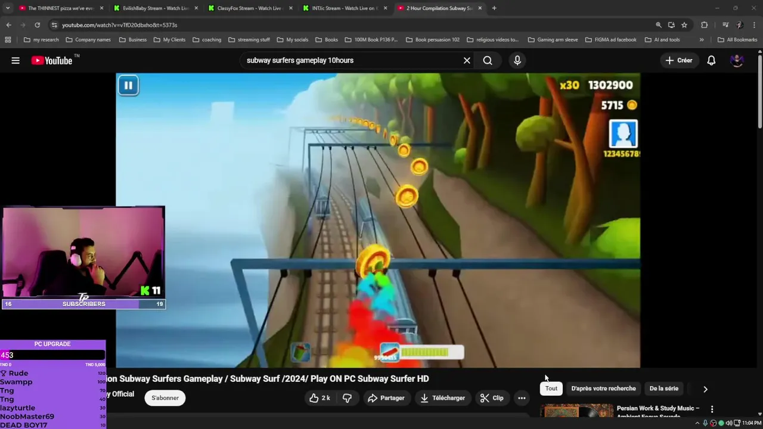This screenshot has width=763, height=429.
Task: Open the Chrome three-dot menu
Action: tap(753, 25)
